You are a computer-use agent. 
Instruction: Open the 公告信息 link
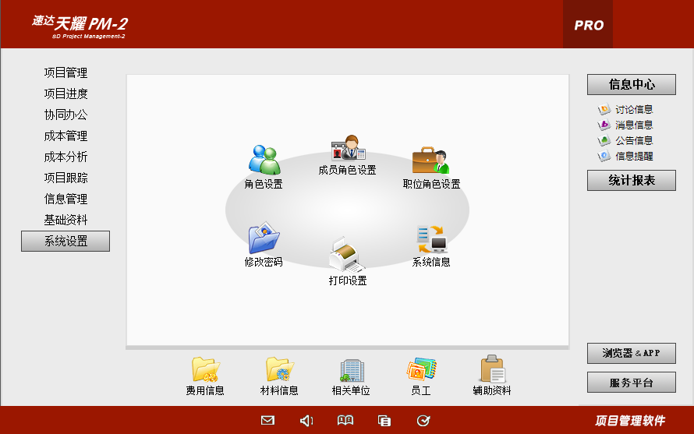coord(633,141)
